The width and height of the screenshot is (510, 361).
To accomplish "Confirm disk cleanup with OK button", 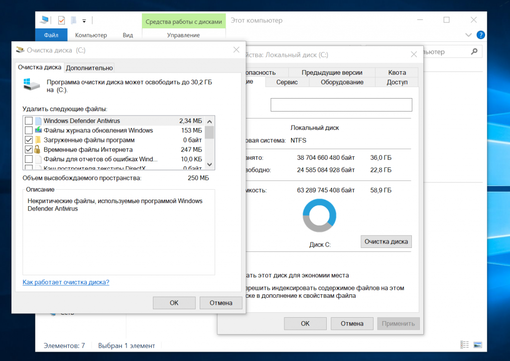I will tap(174, 303).
